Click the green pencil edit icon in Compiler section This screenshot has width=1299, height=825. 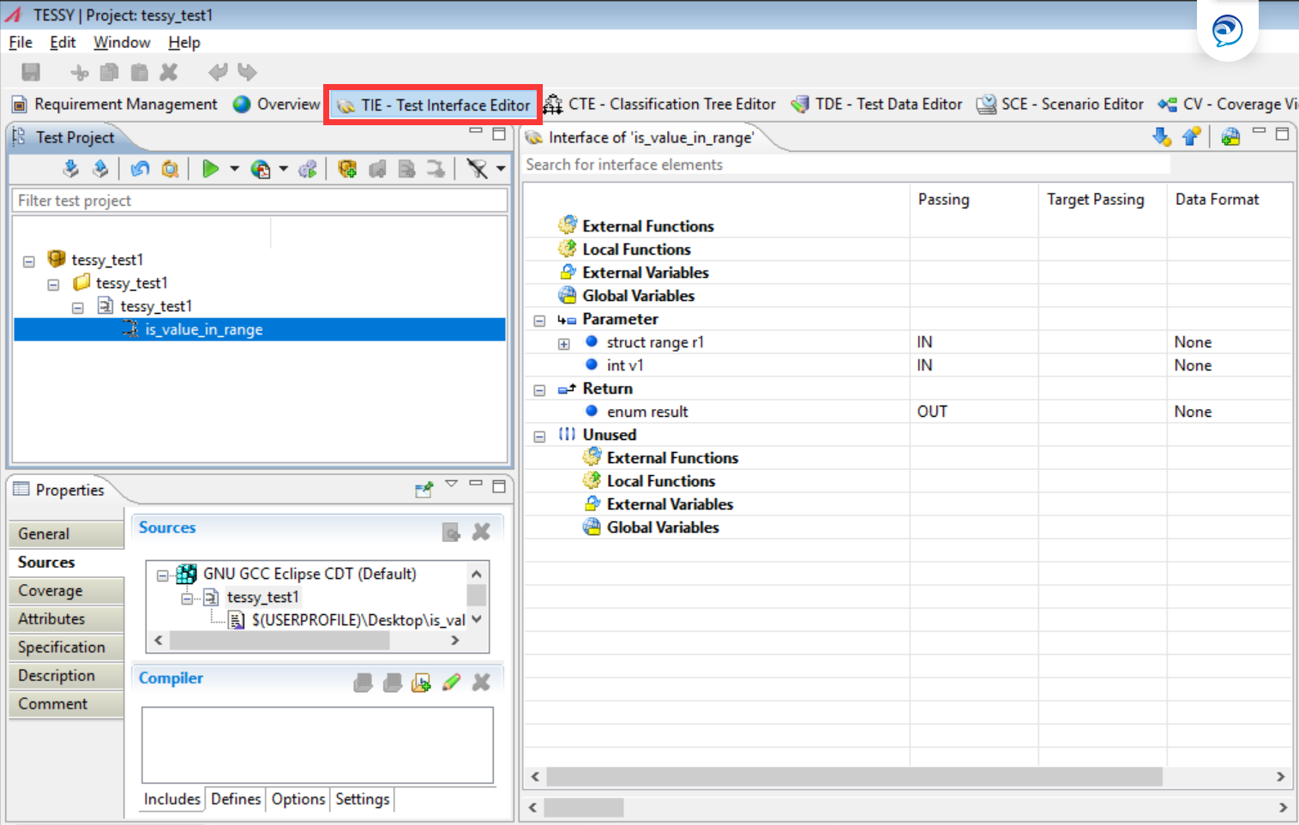[x=451, y=683]
